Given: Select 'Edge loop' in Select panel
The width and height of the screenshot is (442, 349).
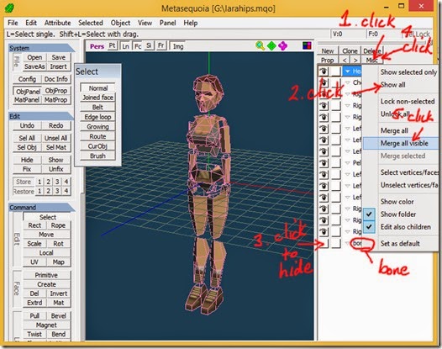Looking at the screenshot, I should click(97, 117).
